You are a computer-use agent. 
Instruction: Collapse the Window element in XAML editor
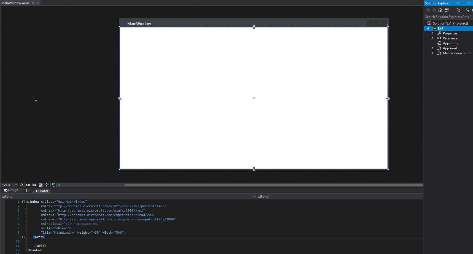23,202
